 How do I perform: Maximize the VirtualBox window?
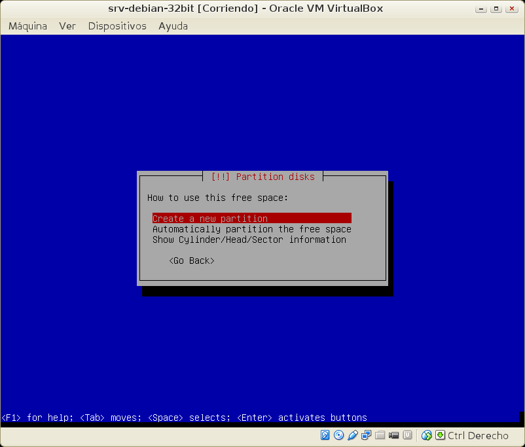[x=498, y=9]
